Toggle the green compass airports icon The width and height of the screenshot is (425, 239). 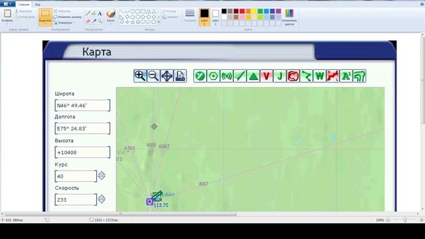tap(200, 76)
